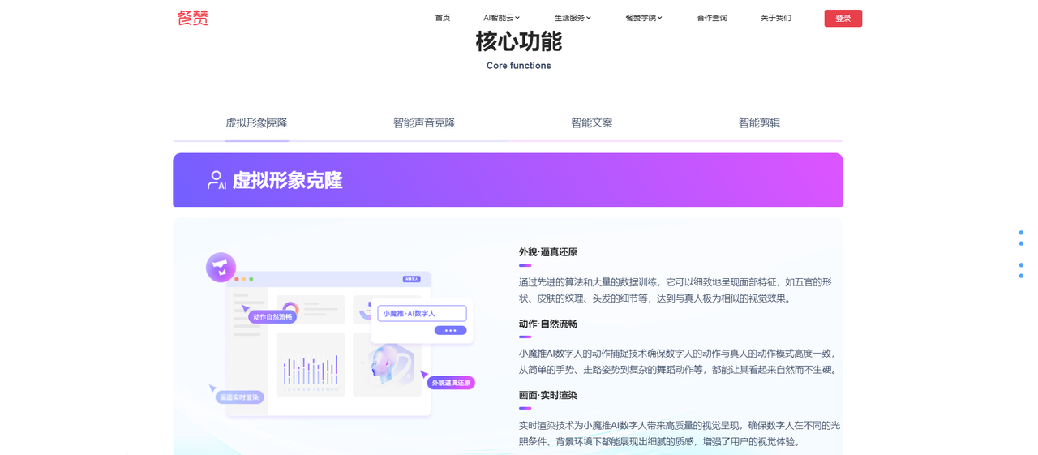Click the 外貌逼真还原 label bubble

pos(451,383)
